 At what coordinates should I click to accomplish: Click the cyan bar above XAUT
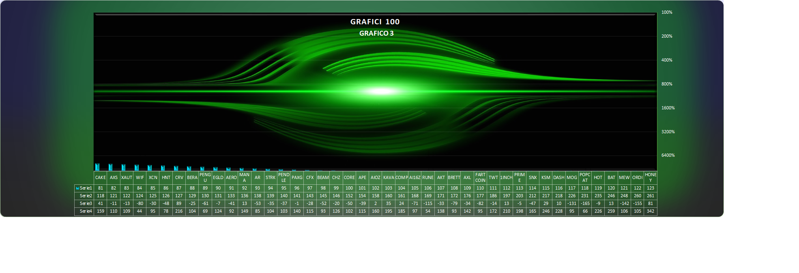coord(123,167)
